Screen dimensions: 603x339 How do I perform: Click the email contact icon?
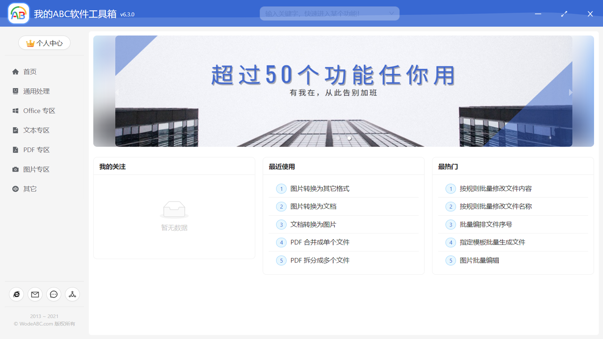click(x=35, y=294)
